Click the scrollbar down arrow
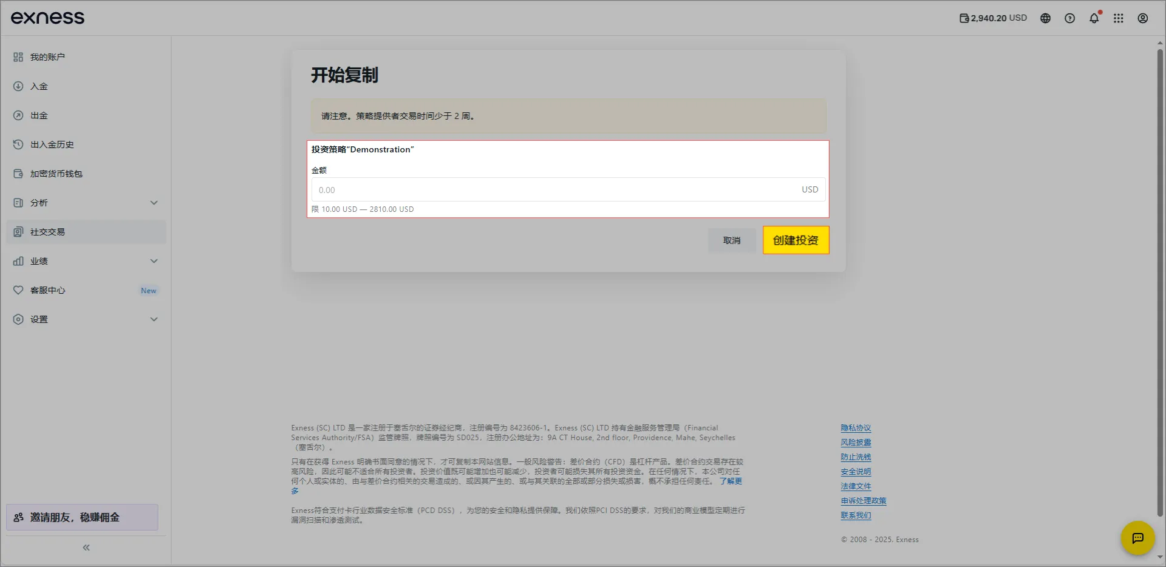 (1160, 557)
